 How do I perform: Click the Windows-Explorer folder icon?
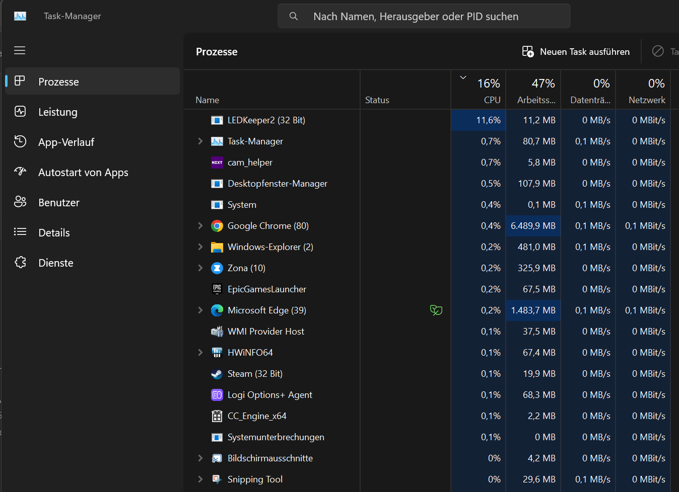coord(217,247)
